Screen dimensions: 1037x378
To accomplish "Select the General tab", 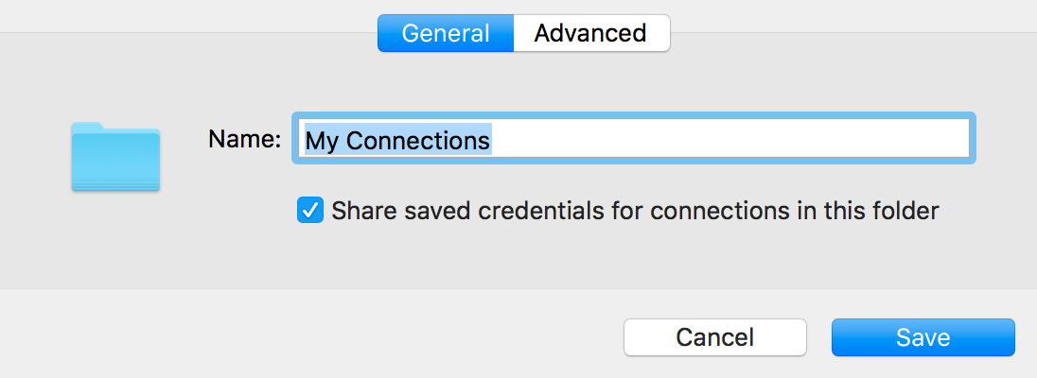I will click(x=446, y=32).
